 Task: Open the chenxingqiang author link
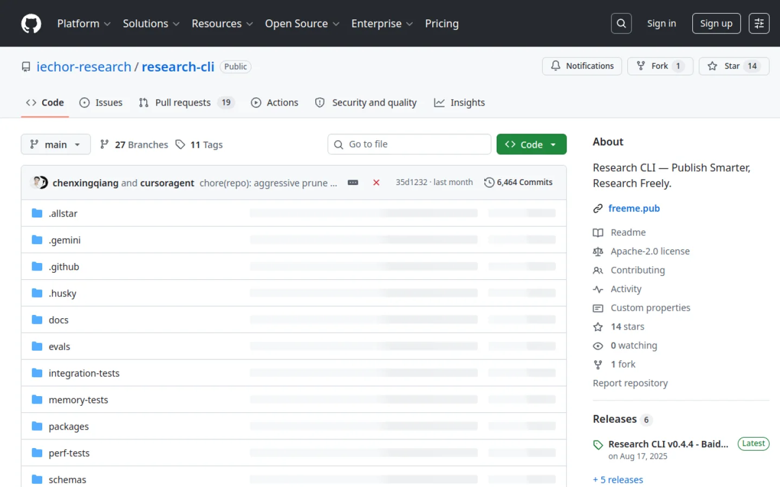86,183
